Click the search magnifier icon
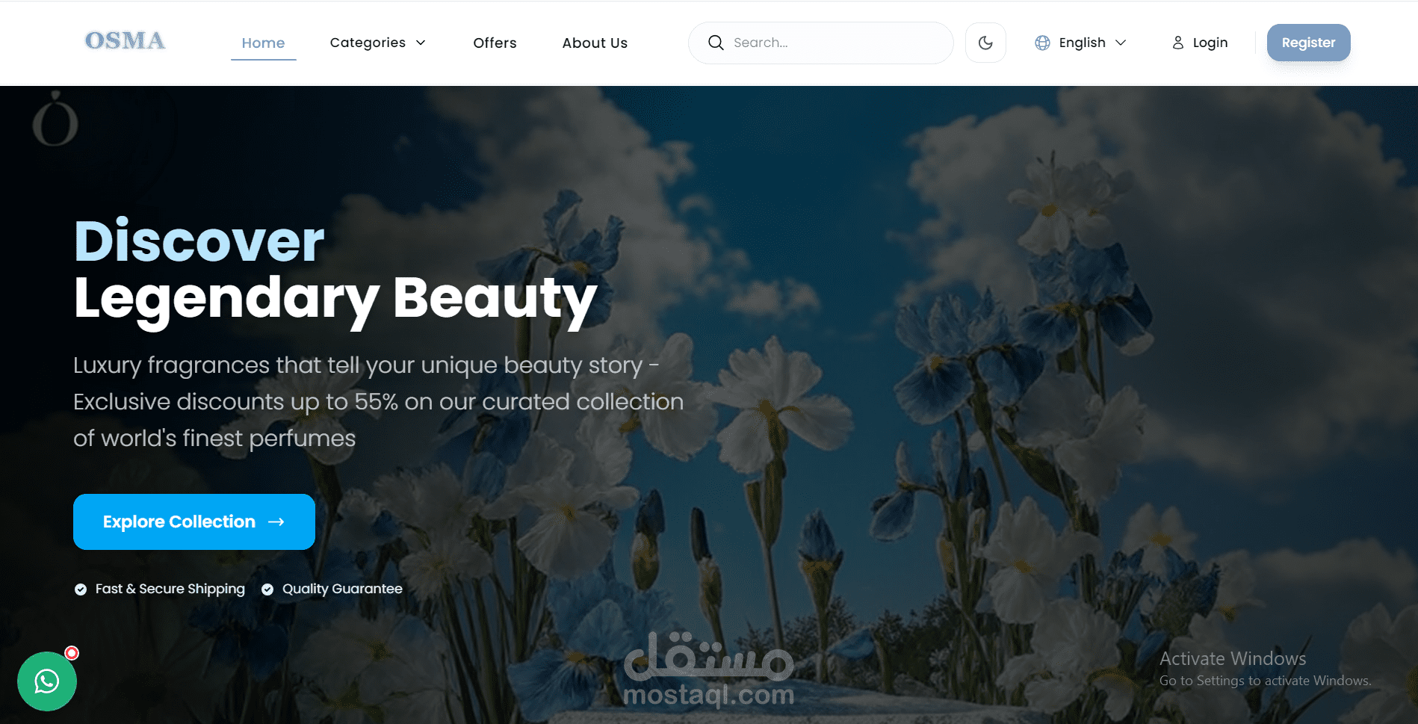 pos(716,43)
